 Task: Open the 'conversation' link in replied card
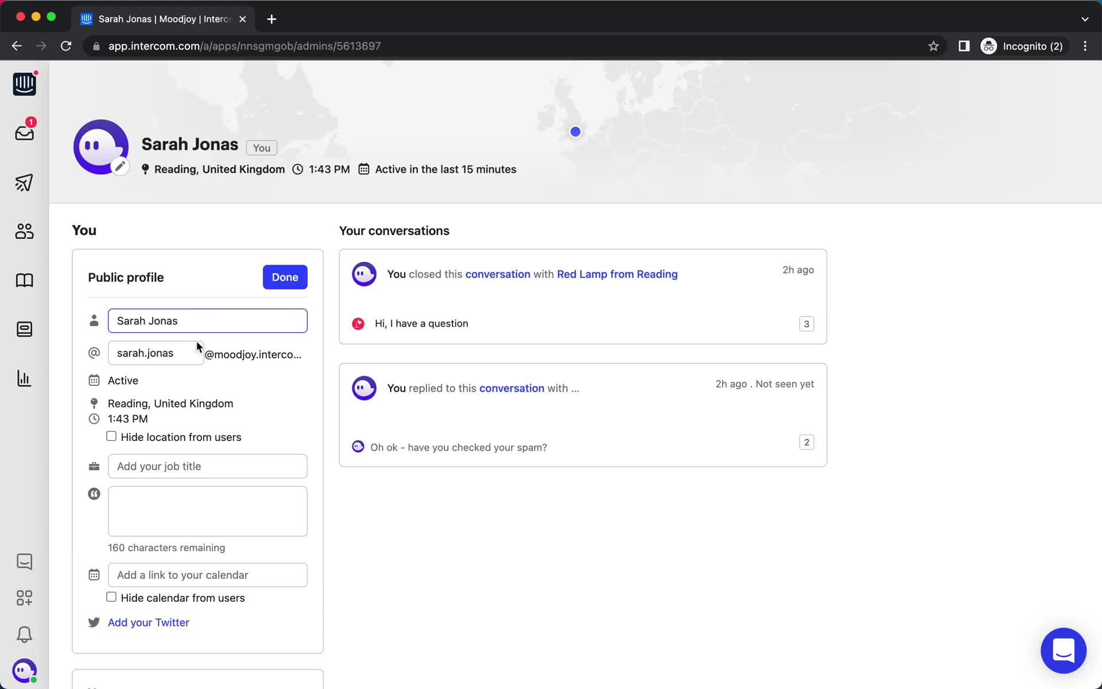(x=511, y=388)
